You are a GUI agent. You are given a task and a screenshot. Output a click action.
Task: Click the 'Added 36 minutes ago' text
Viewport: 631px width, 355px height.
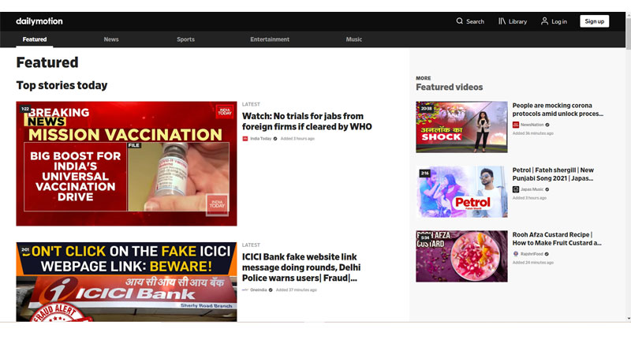[x=533, y=133]
